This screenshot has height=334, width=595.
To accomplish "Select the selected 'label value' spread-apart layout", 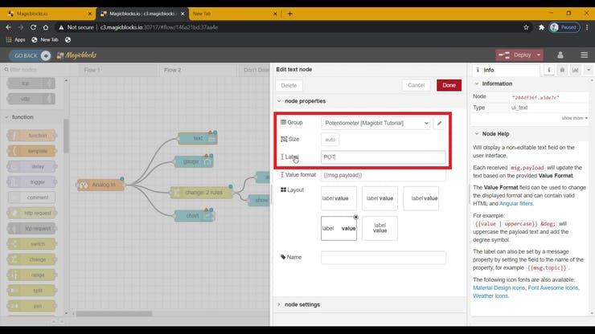I will pyautogui.click(x=339, y=228).
